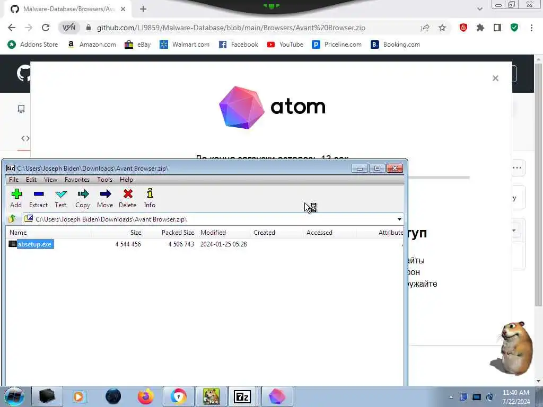The height and width of the screenshot is (407, 543).
Task: Open Walmart.com bookmark
Action: click(184, 45)
